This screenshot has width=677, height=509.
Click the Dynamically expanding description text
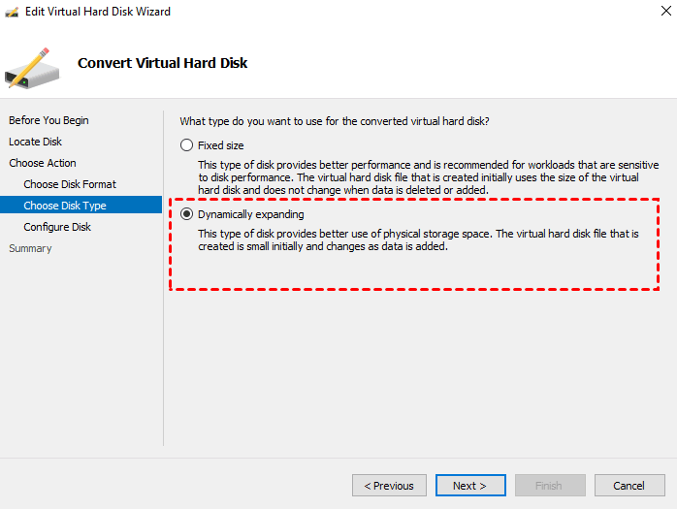click(x=418, y=240)
